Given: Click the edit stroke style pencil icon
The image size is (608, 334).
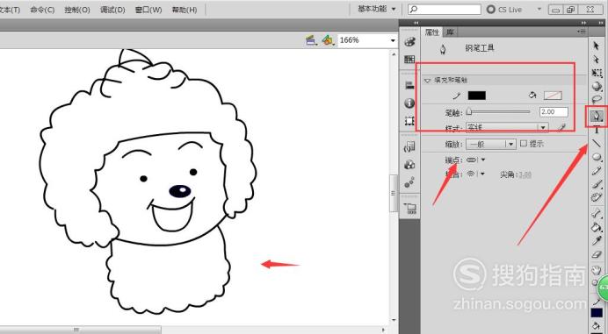Looking at the screenshot, I should [x=561, y=127].
